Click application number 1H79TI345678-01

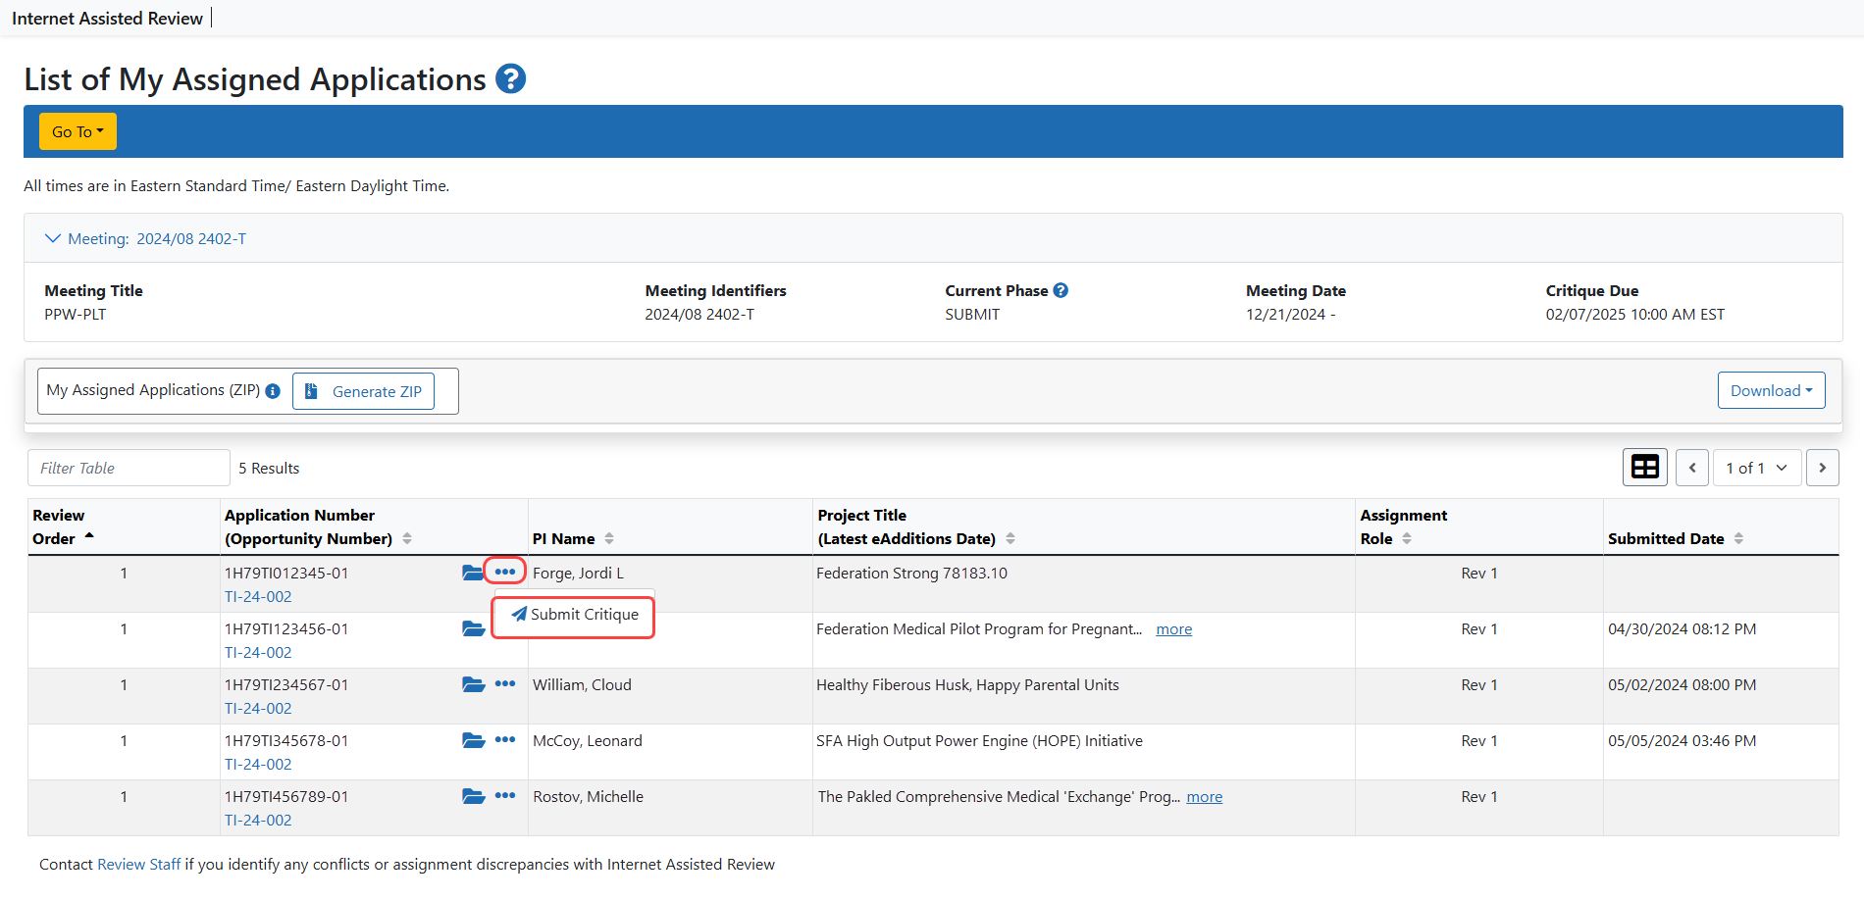(286, 740)
